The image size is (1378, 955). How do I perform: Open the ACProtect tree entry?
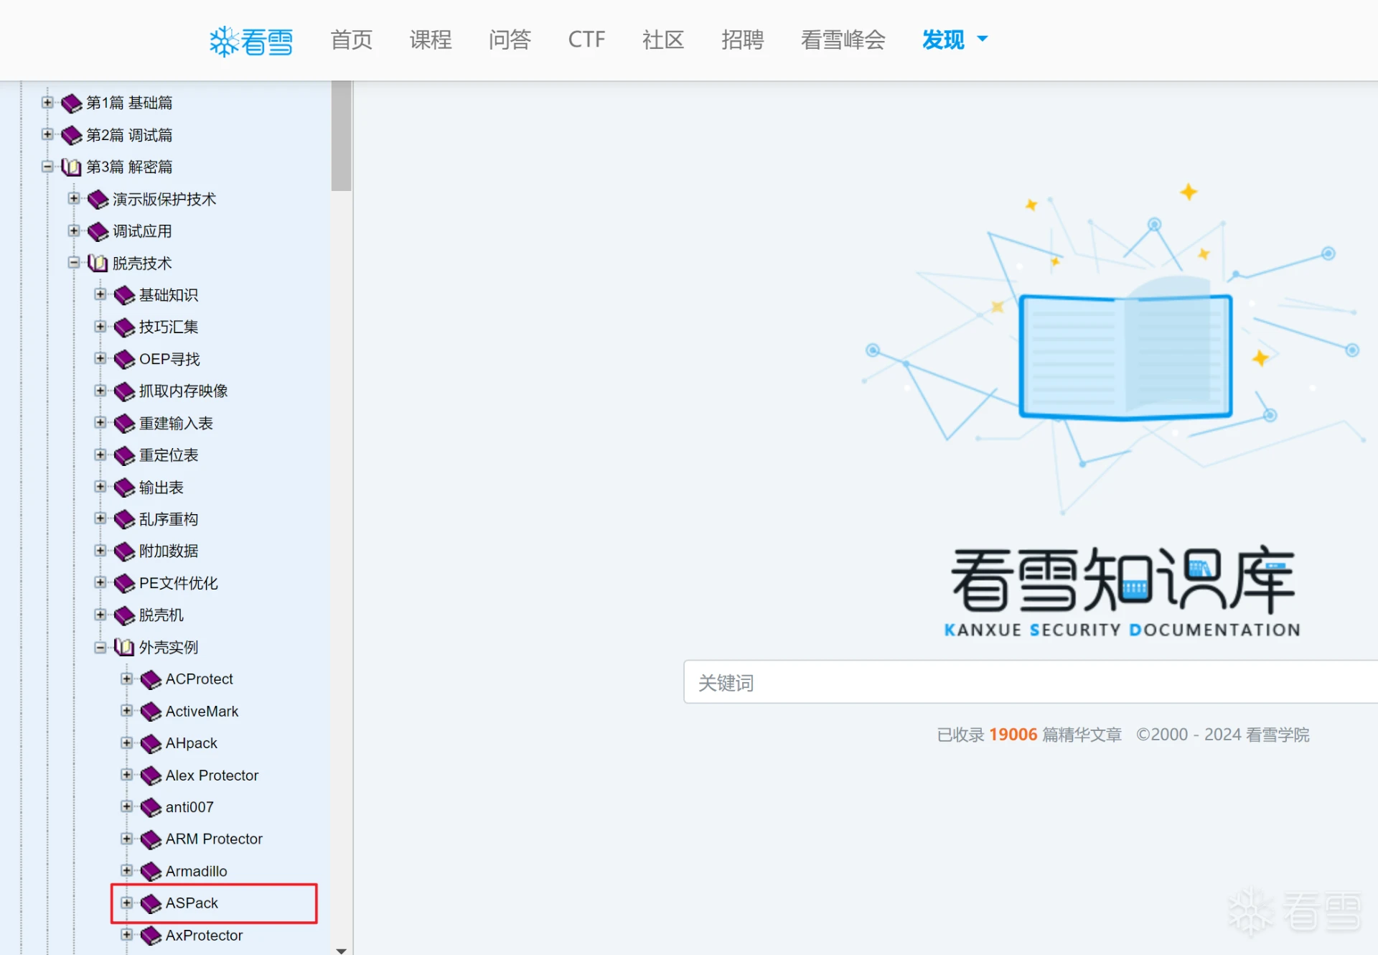click(x=199, y=679)
